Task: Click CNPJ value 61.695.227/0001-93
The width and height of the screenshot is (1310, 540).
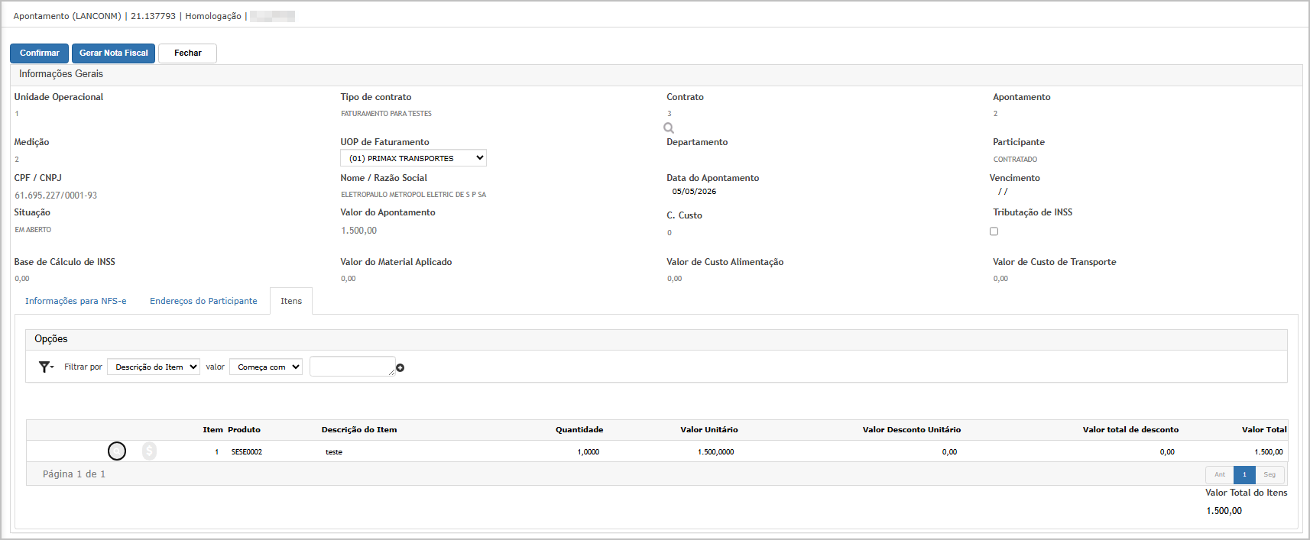Action: click(56, 196)
